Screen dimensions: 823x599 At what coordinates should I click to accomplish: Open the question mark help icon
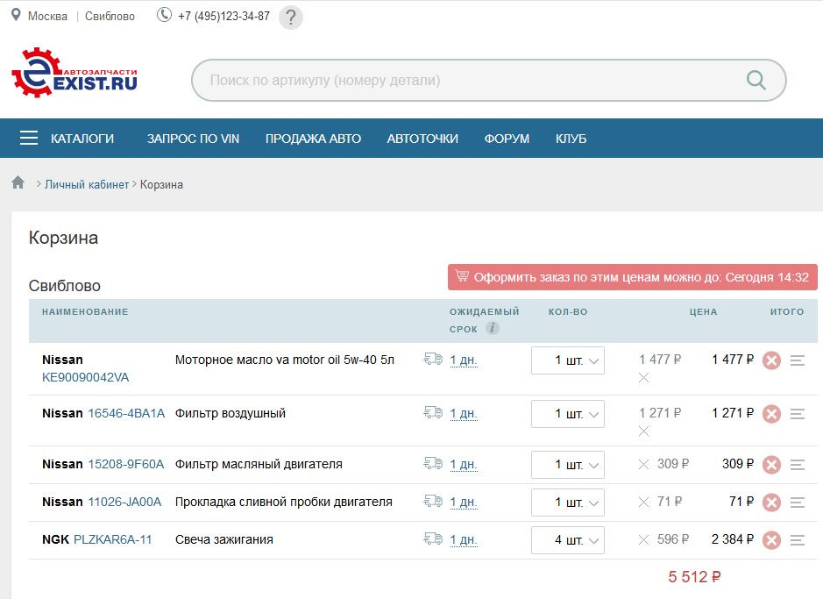291,18
